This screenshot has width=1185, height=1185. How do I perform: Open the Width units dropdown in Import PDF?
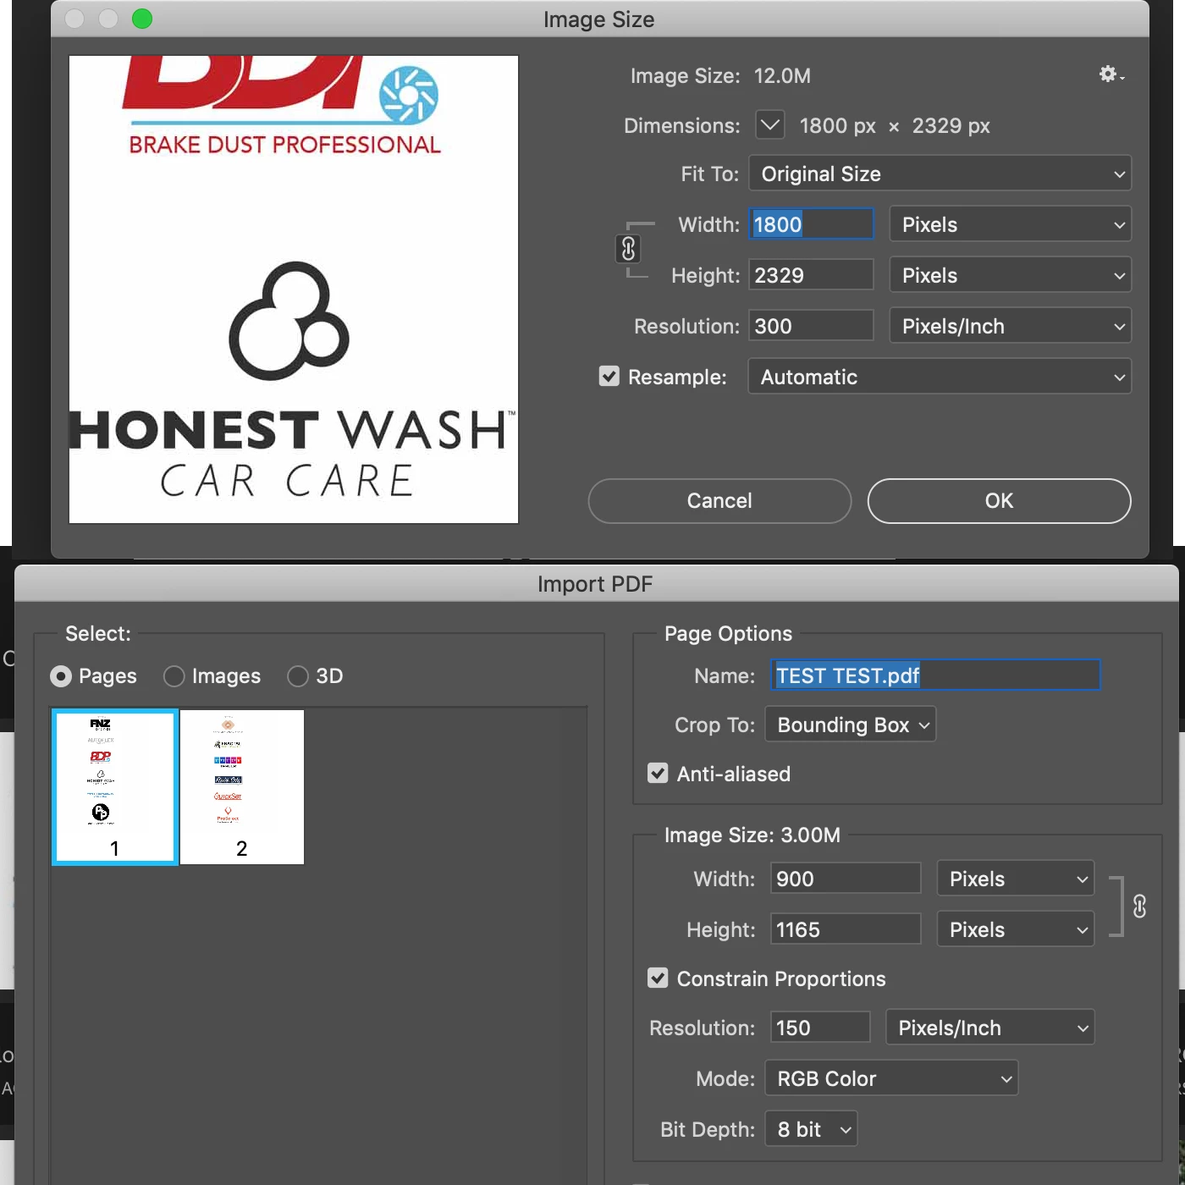[x=1016, y=879]
